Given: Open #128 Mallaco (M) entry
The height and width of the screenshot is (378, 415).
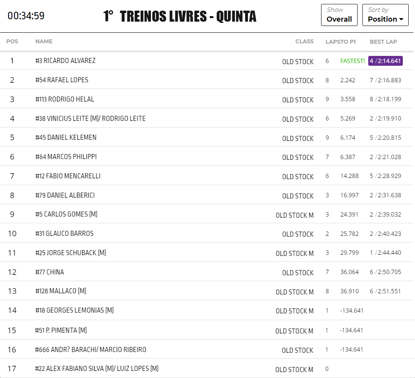Looking at the screenshot, I should [61, 291].
